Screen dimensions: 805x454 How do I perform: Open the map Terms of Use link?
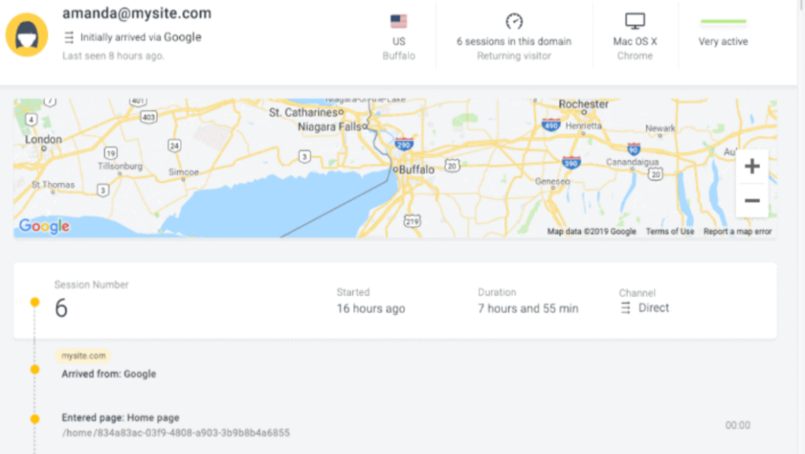[670, 232]
